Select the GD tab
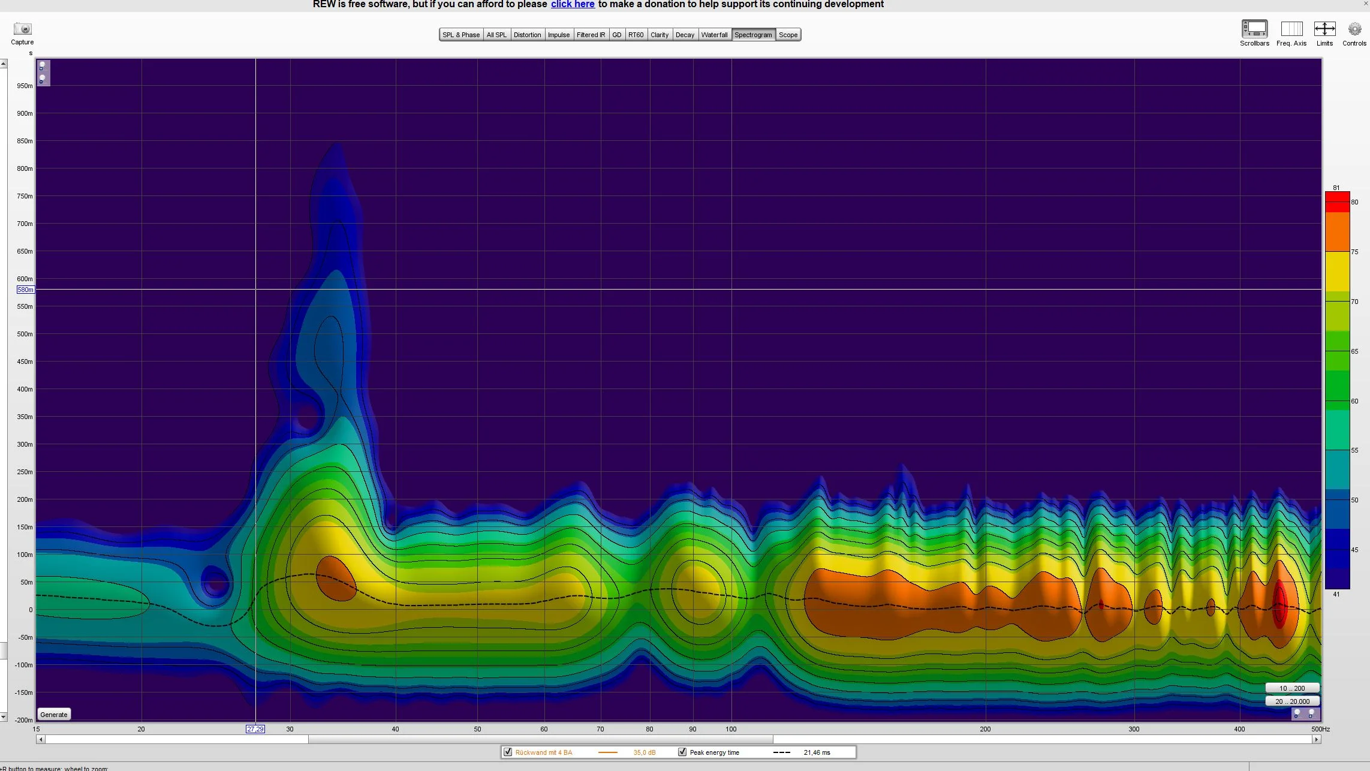This screenshot has width=1370, height=771. (617, 35)
